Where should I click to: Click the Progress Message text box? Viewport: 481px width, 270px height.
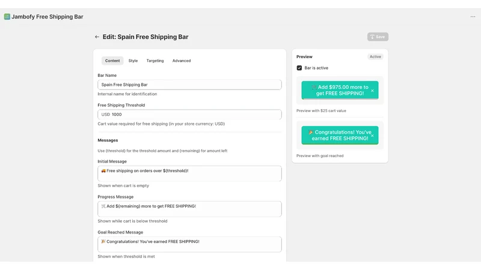189,209
